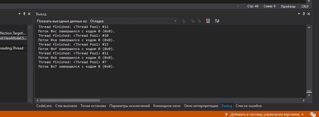Close the Вывод output panel
319x117 pixels.
(x=309, y=14)
